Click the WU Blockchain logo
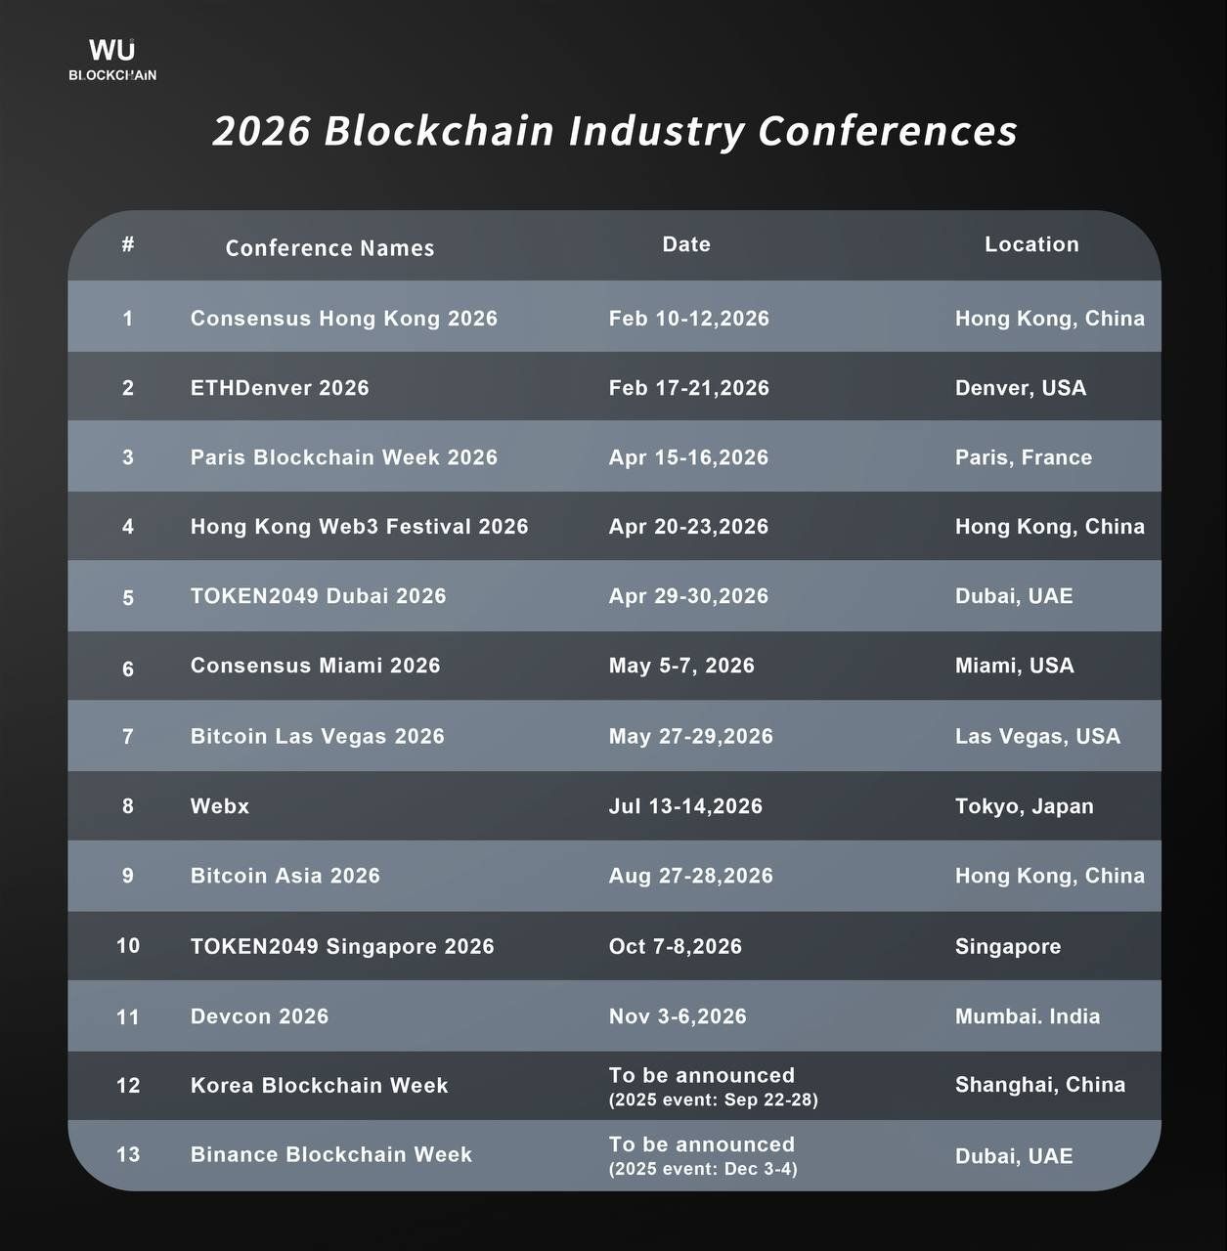The width and height of the screenshot is (1227, 1251). click(112, 60)
